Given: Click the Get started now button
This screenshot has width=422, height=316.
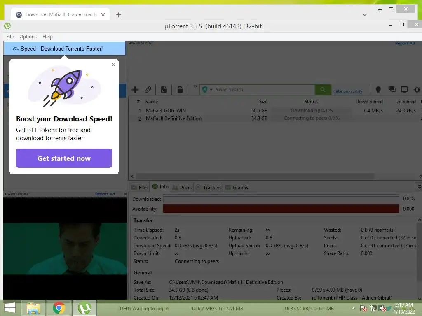Looking at the screenshot, I should point(64,158).
